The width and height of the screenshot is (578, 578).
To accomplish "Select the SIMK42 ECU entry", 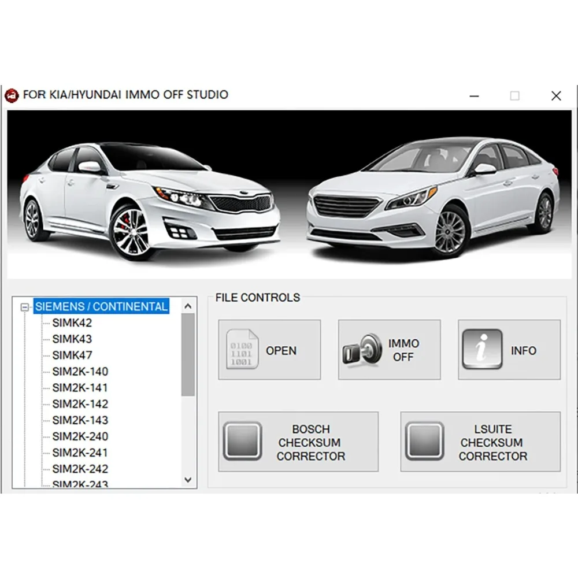I will (71, 323).
